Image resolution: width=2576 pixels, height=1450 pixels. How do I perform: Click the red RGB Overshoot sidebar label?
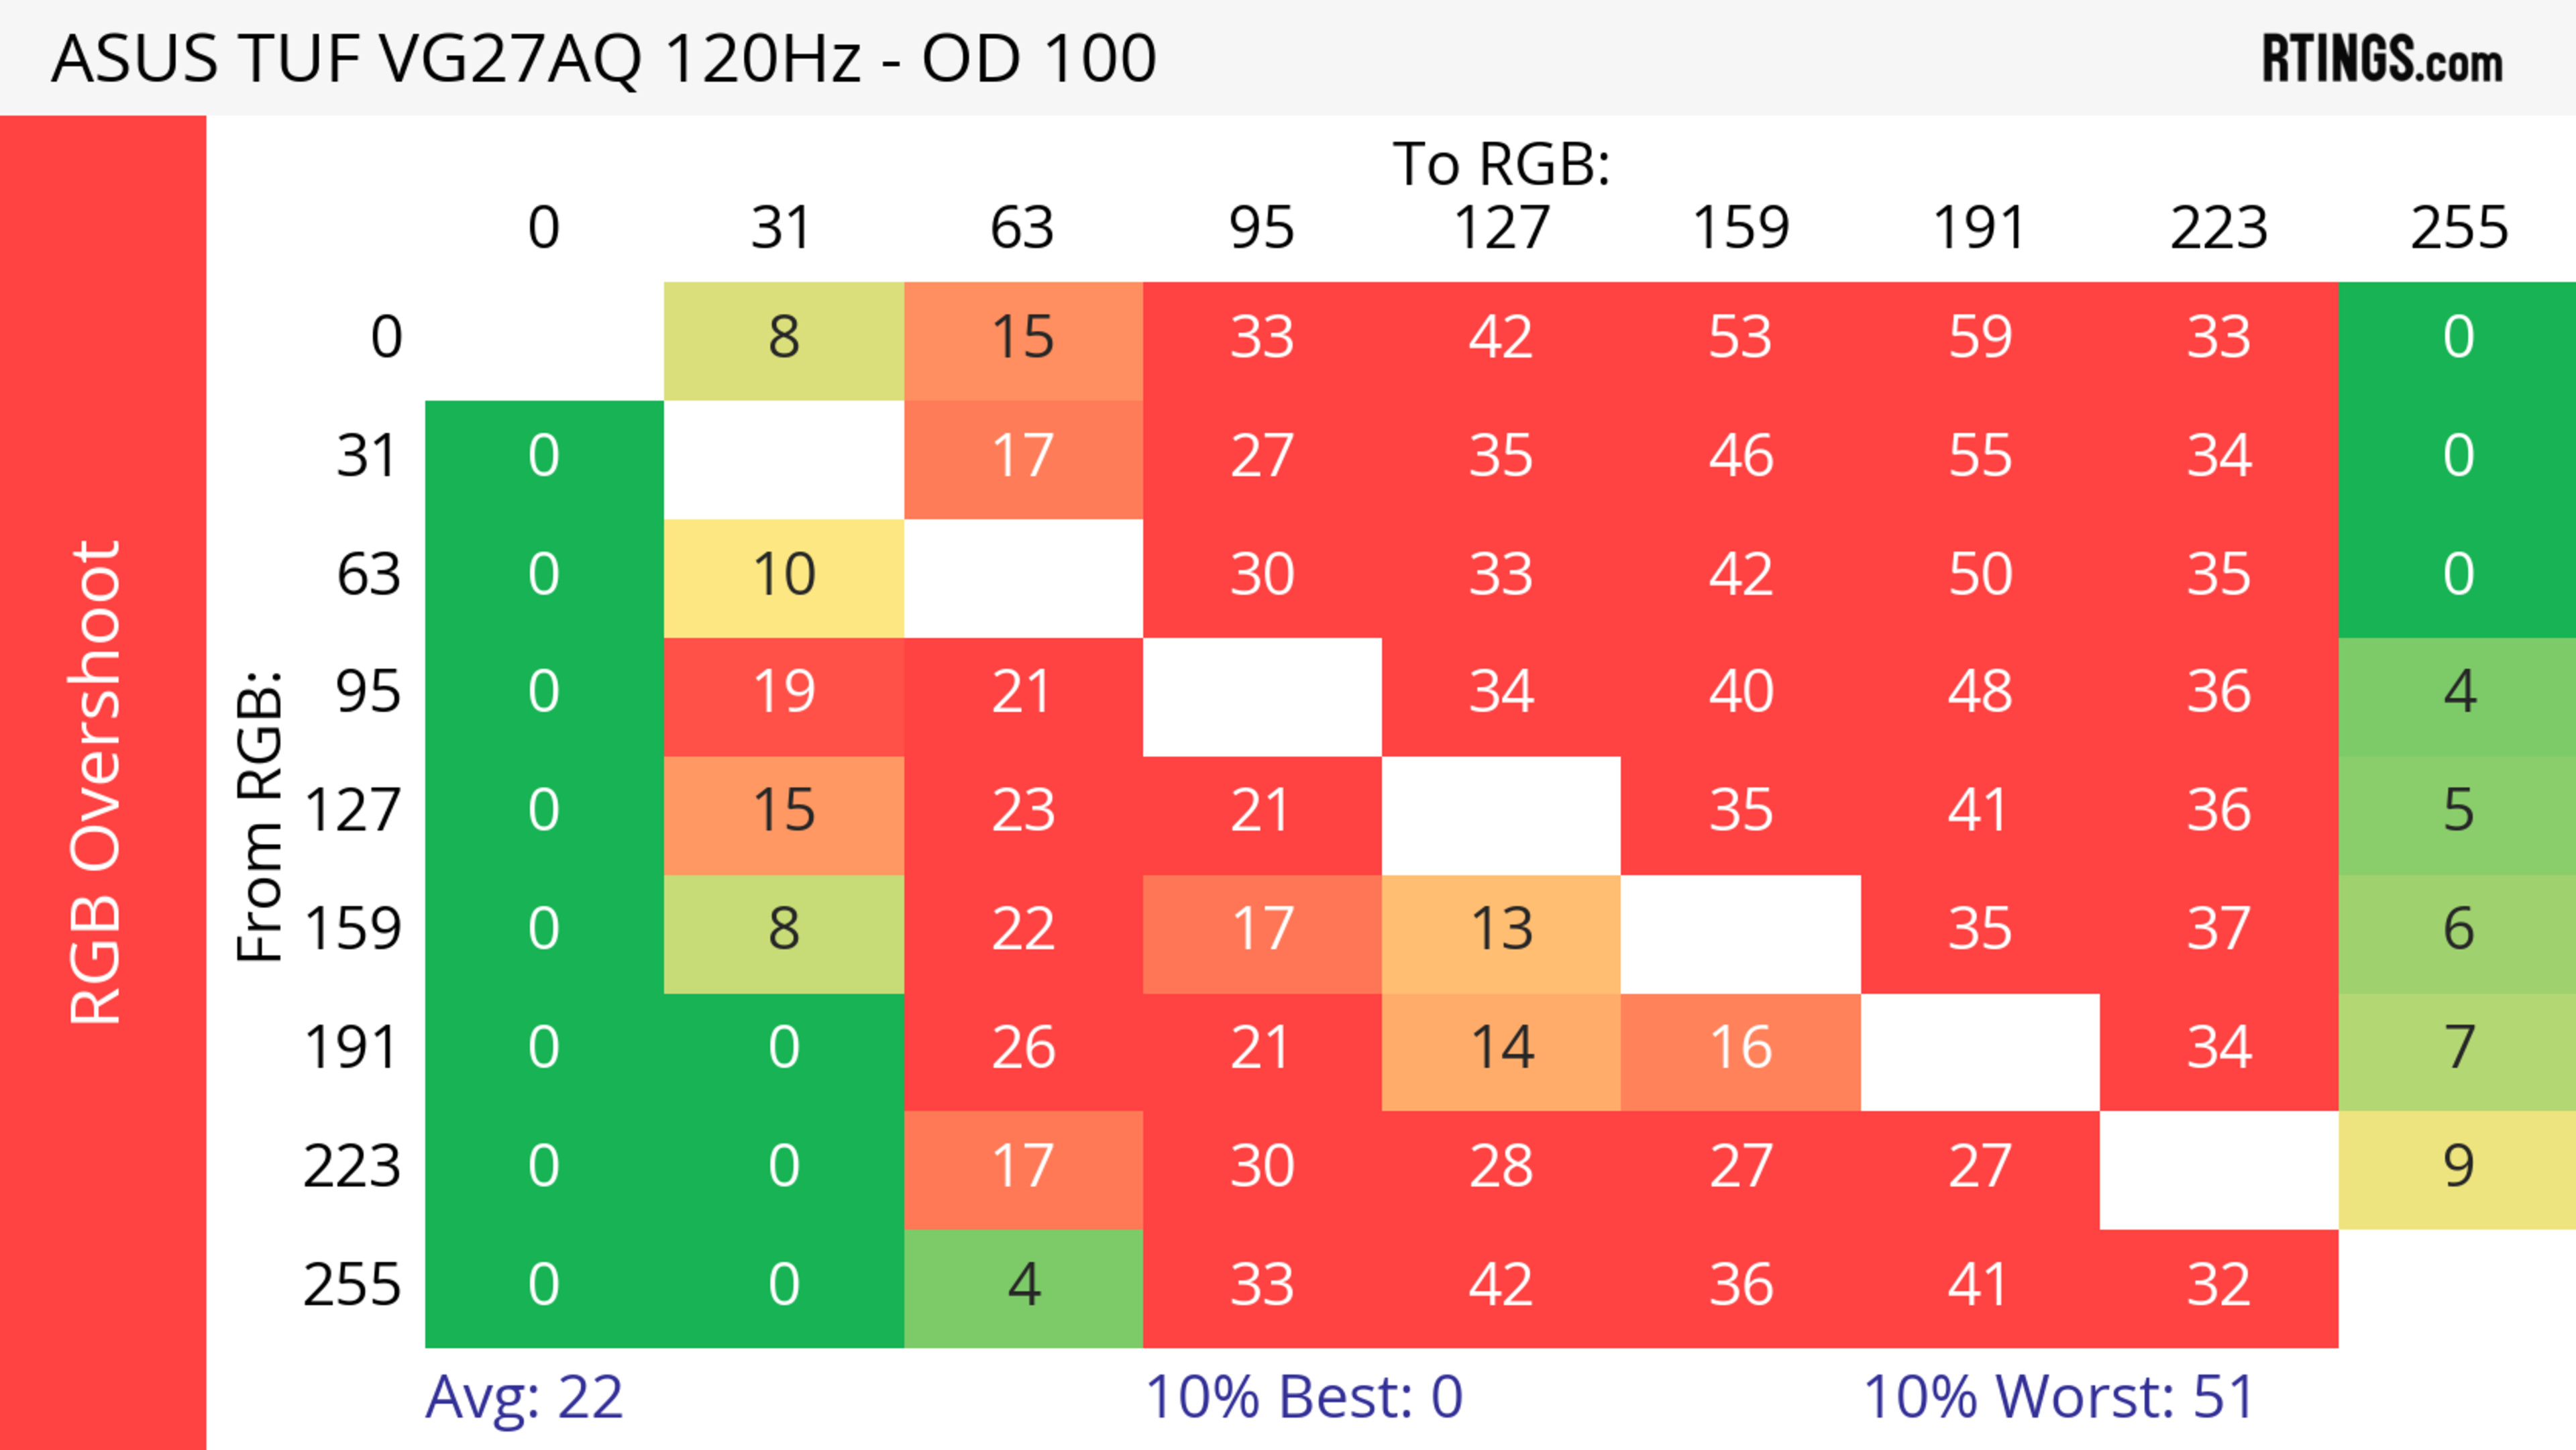point(97,782)
